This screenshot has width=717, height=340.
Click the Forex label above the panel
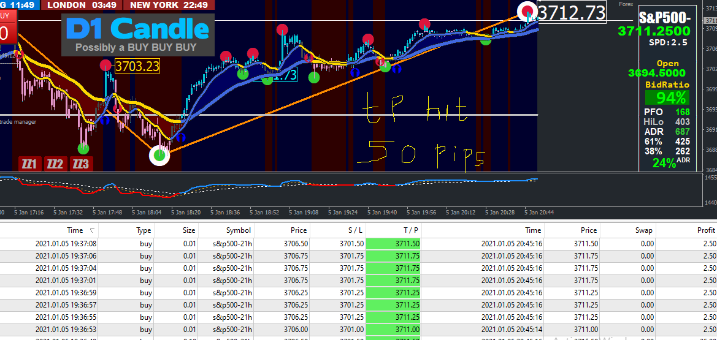point(626,4)
